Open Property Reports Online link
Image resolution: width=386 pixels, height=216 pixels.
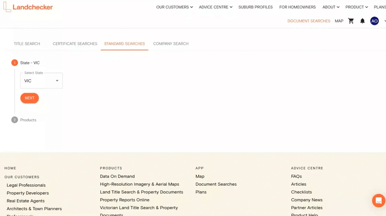124,200
